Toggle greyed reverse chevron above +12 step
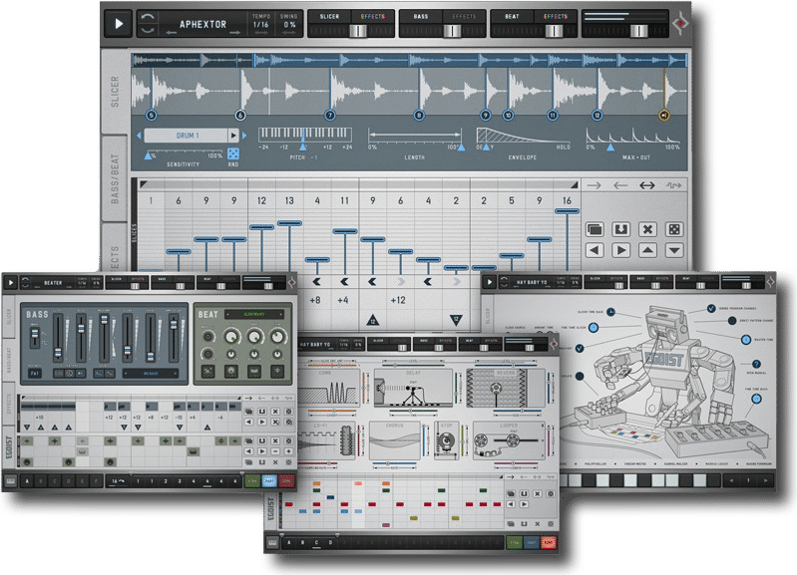Screen dimensions: 797x575 click(400, 281)
